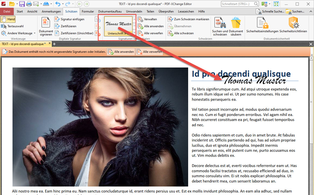Click the E-mail envelope icon
This screenshot has height=195, width=314.
coord(36,4)
